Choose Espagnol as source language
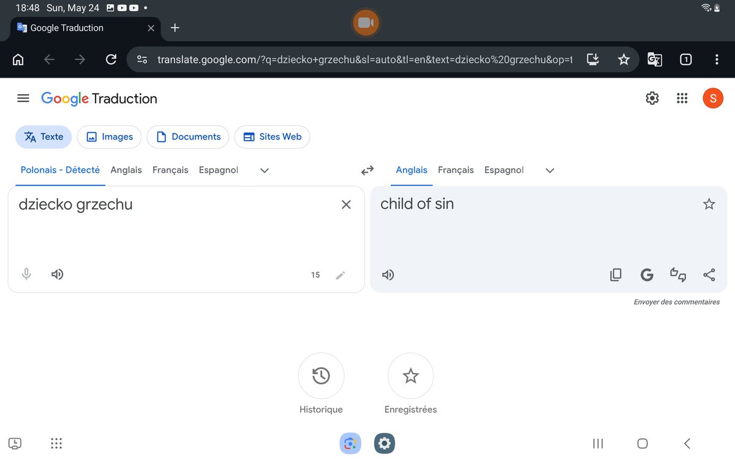 [x=219, y=170]
